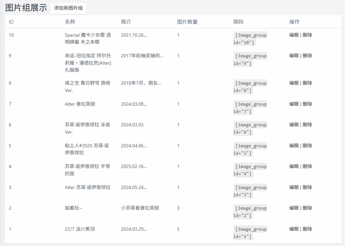Edit the Alter 普拉芙妲 row via 编辑
Screen dimensions: 345x246
294,104
